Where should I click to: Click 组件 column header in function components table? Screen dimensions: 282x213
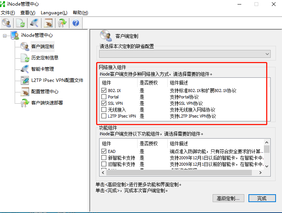click(x=106, y=144)
